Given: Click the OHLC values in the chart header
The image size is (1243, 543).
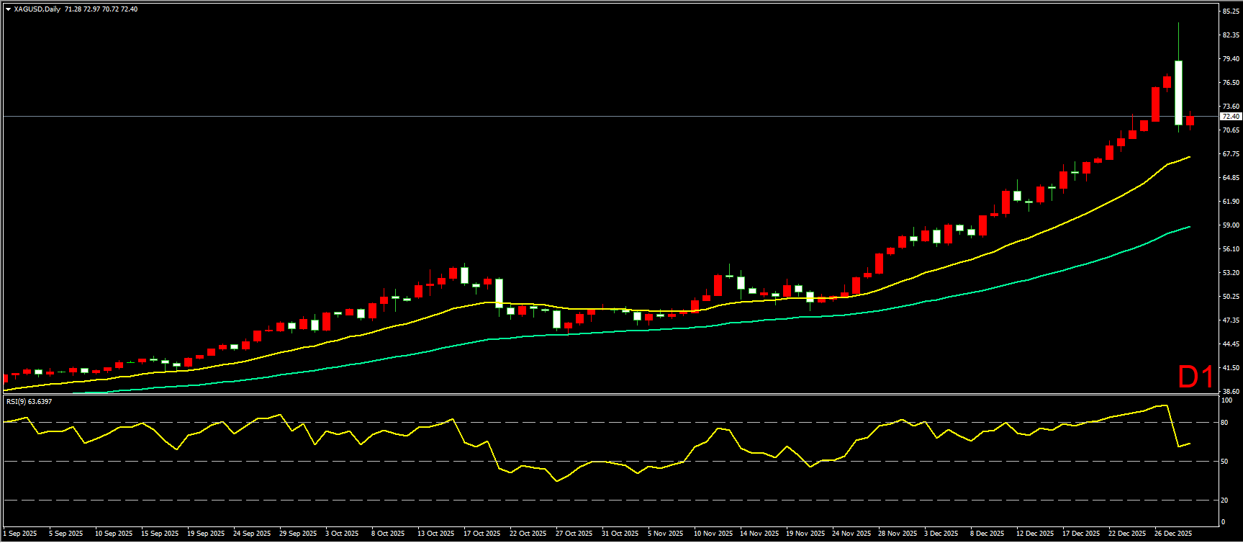Looking at the screenshot, I should point(101,9).
